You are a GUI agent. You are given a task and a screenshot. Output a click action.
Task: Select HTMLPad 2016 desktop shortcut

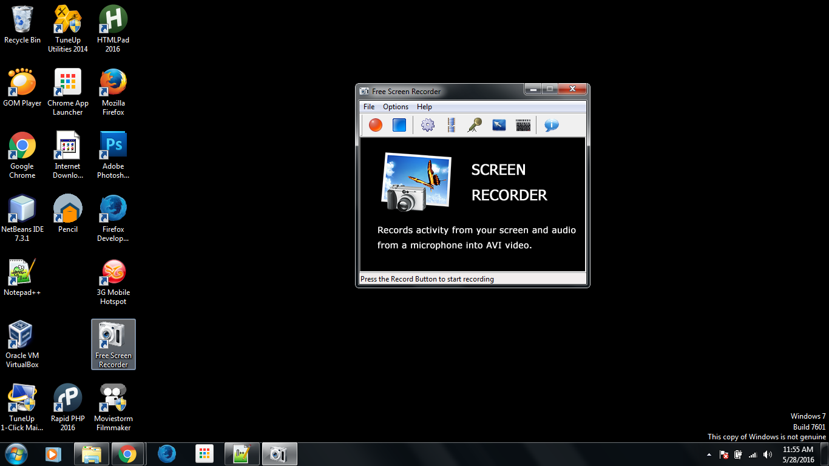113,29
